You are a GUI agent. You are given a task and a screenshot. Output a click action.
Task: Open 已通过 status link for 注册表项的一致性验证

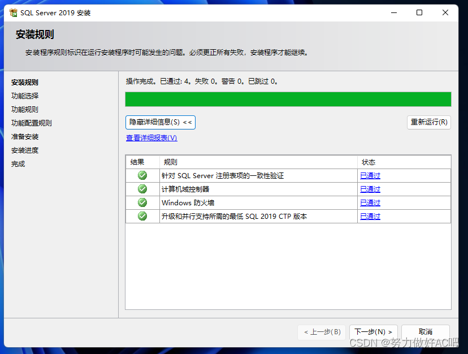370,176
